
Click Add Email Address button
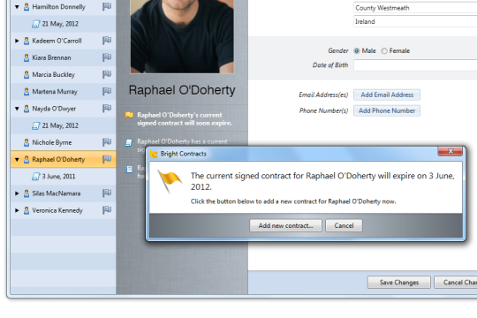[x=387, y=95]
